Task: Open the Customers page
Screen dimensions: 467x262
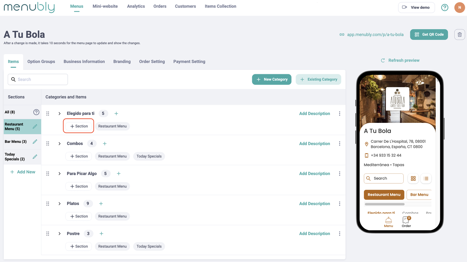Action: [185, 6]
